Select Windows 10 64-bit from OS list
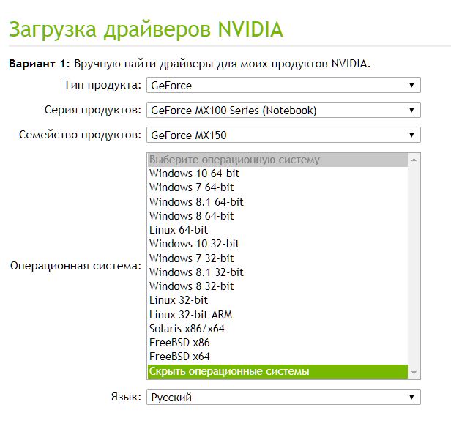 (x=277, y=174)
